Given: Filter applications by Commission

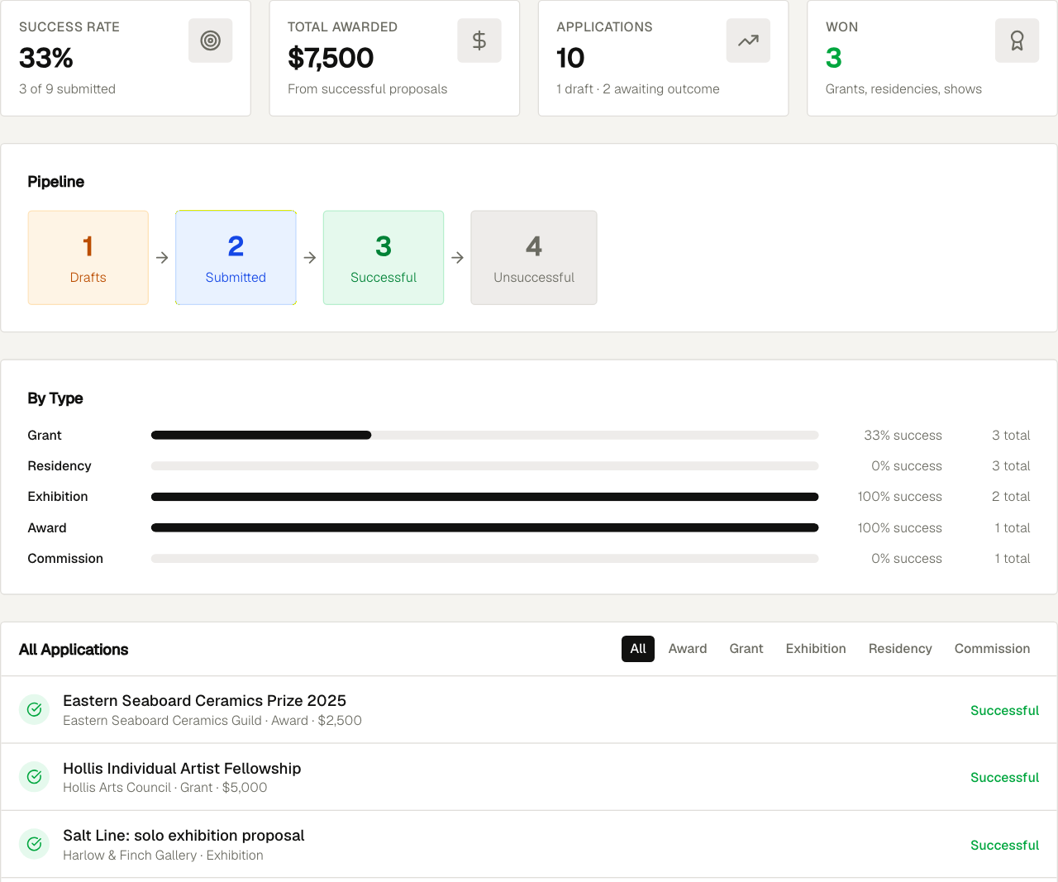Looking at the screenshot, I should [x=992, y=649].
